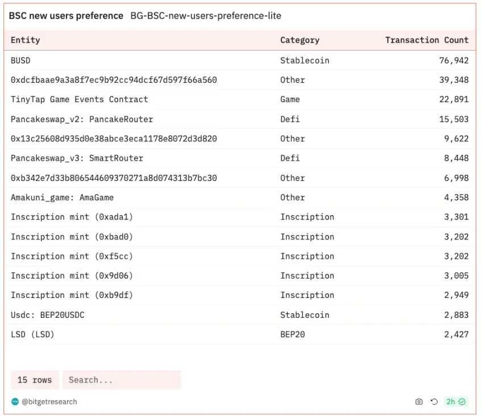This screenshot has height=416, width=483.
Task: Sort by the Category column header
Action: [x=299, y=40]
